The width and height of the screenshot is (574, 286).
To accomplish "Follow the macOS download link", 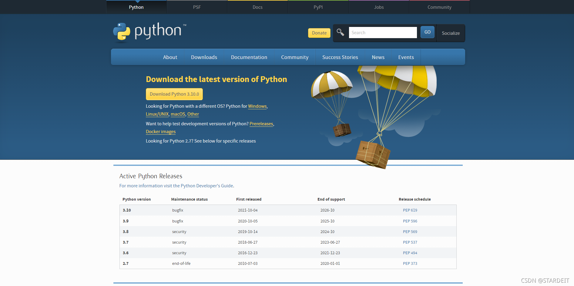I will tap(178, 114).
